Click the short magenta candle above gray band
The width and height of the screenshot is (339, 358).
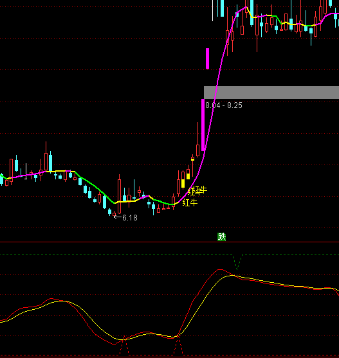pos(207,58)
